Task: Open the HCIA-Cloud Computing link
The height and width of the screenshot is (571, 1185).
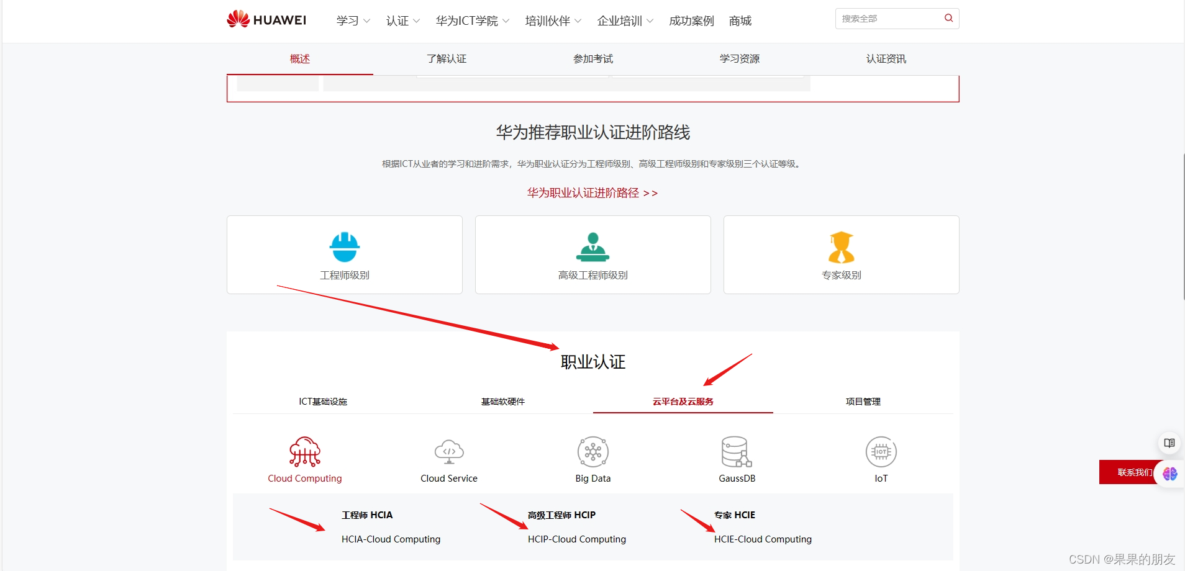Action: tap(391, 539)
